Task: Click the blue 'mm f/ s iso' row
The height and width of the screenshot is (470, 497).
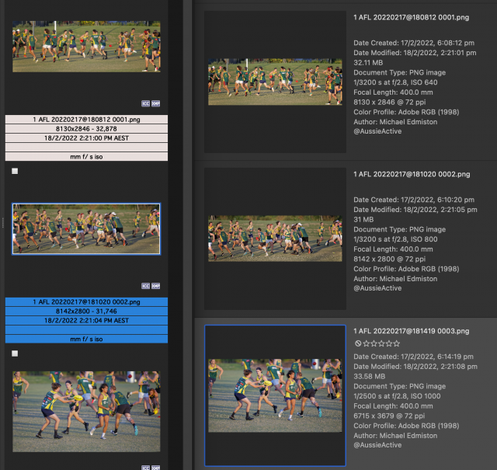Action: tap(86, 339)
